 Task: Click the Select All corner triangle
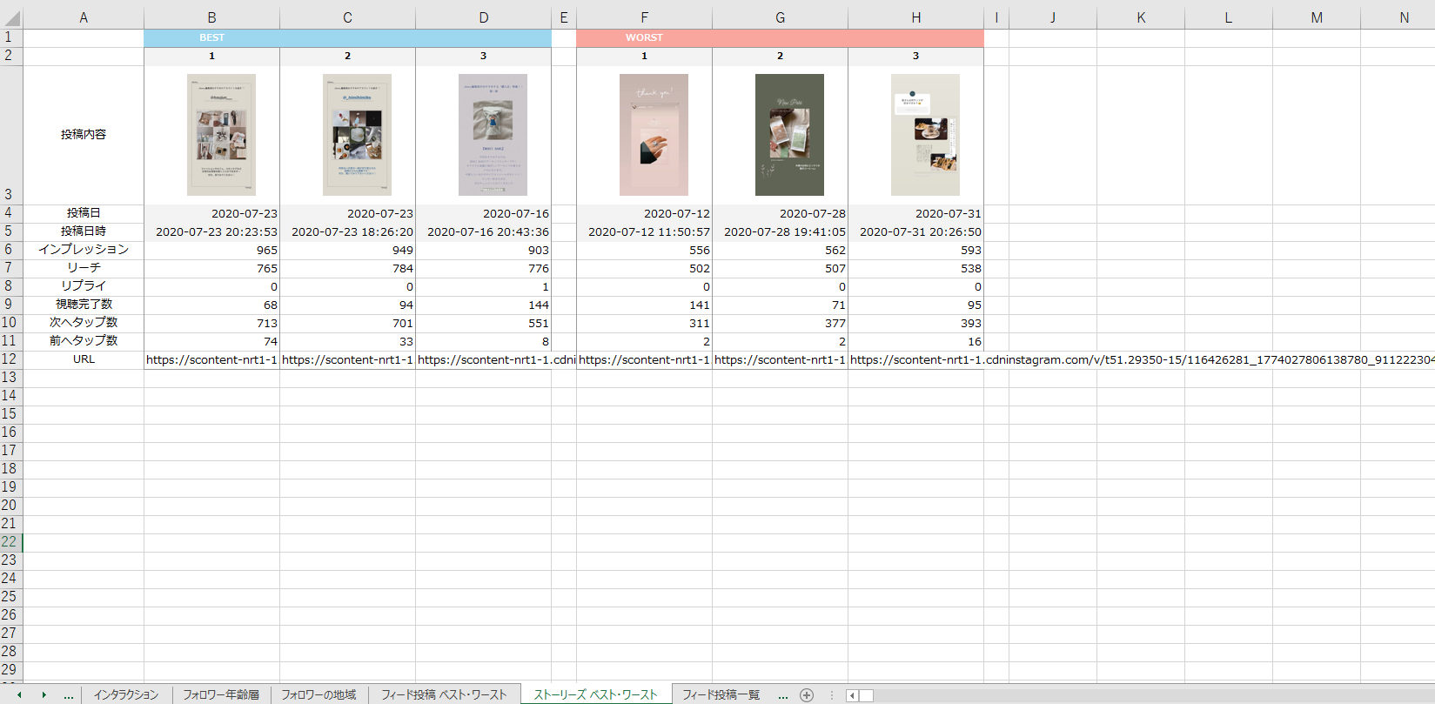(x=12, y=18)
